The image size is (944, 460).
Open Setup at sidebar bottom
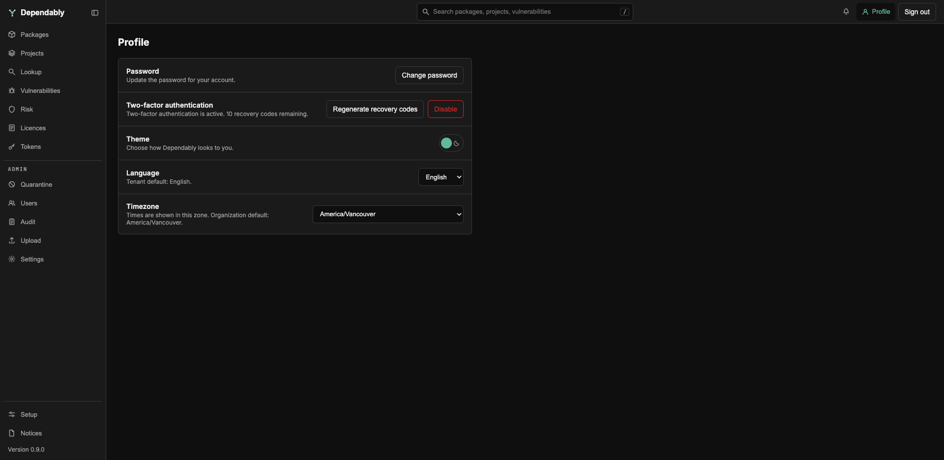[x=53, y=414]
